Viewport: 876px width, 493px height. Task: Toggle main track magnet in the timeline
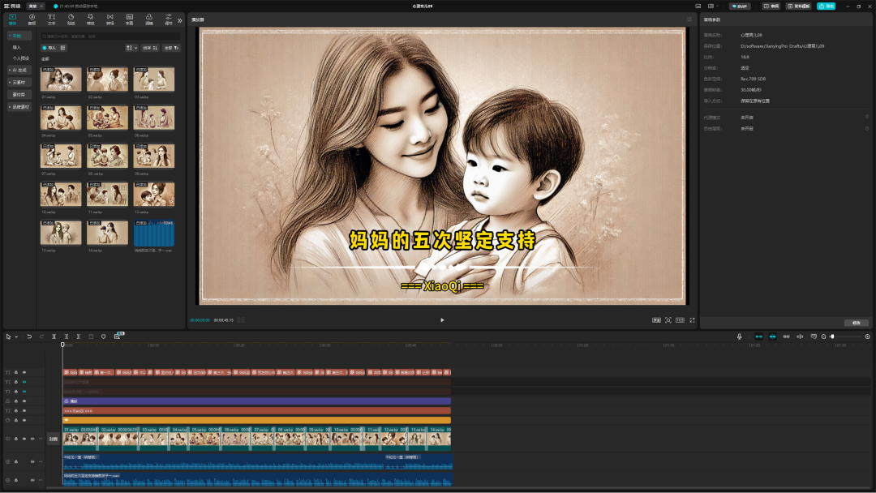pos(758,337)
